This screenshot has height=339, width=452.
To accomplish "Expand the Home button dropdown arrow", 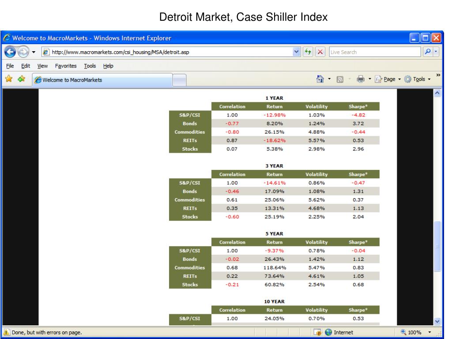I will [x=329, y=79].
